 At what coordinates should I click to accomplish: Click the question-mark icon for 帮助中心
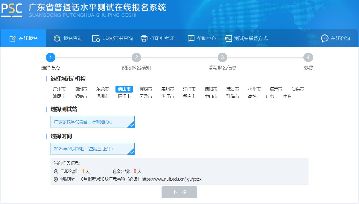tap(191, 38)
